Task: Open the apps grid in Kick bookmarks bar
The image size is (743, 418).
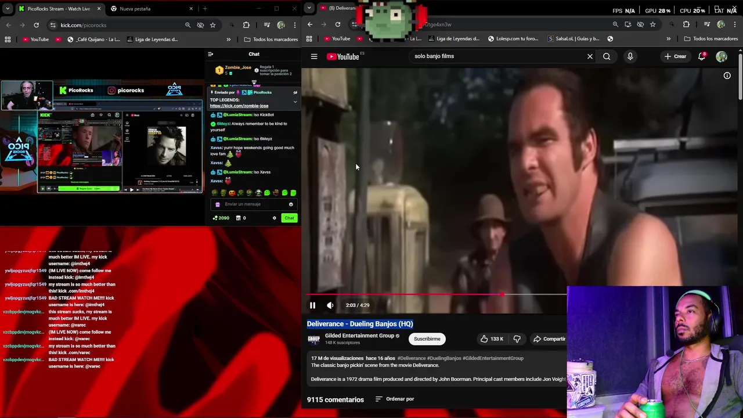Action: point(8,39)
